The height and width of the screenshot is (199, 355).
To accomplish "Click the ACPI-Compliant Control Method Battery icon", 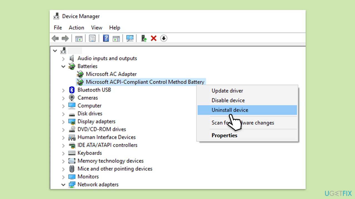I will tap(80, 82).
